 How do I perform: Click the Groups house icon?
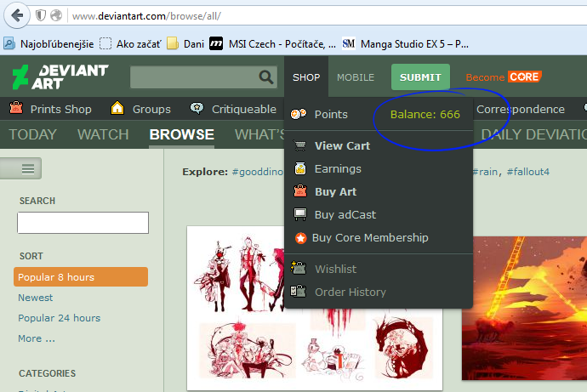117,108
